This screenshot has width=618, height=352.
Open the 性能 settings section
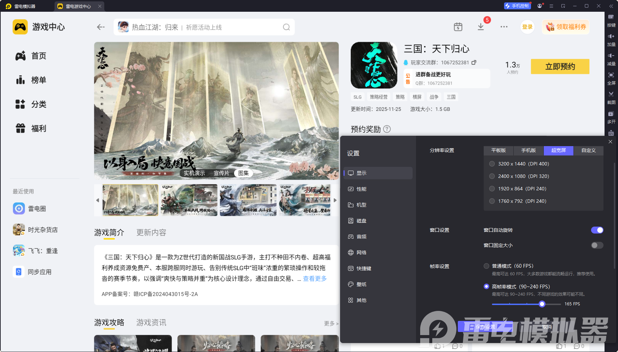(378, 189)
